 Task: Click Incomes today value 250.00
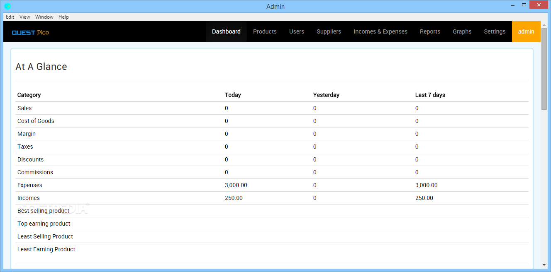pyautogui.click(x=234, y=198)
